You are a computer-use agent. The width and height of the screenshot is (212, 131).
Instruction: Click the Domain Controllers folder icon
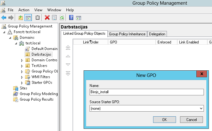(x=28, y=60)
